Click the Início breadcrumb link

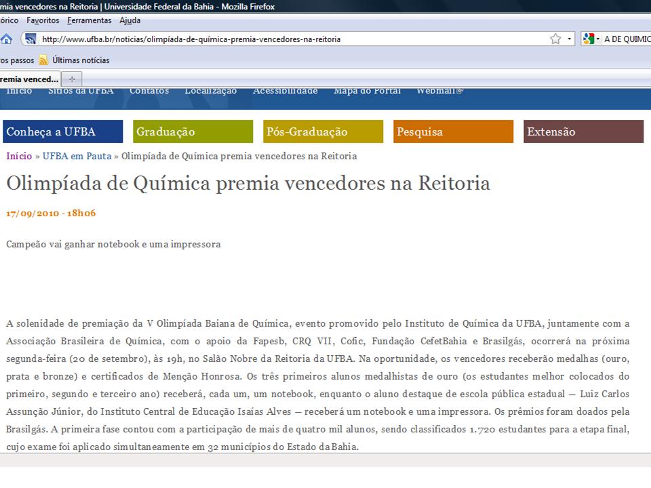(19, 156)
